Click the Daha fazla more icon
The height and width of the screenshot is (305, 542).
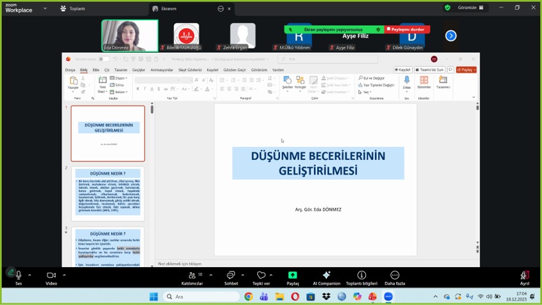tap(394, 275)
